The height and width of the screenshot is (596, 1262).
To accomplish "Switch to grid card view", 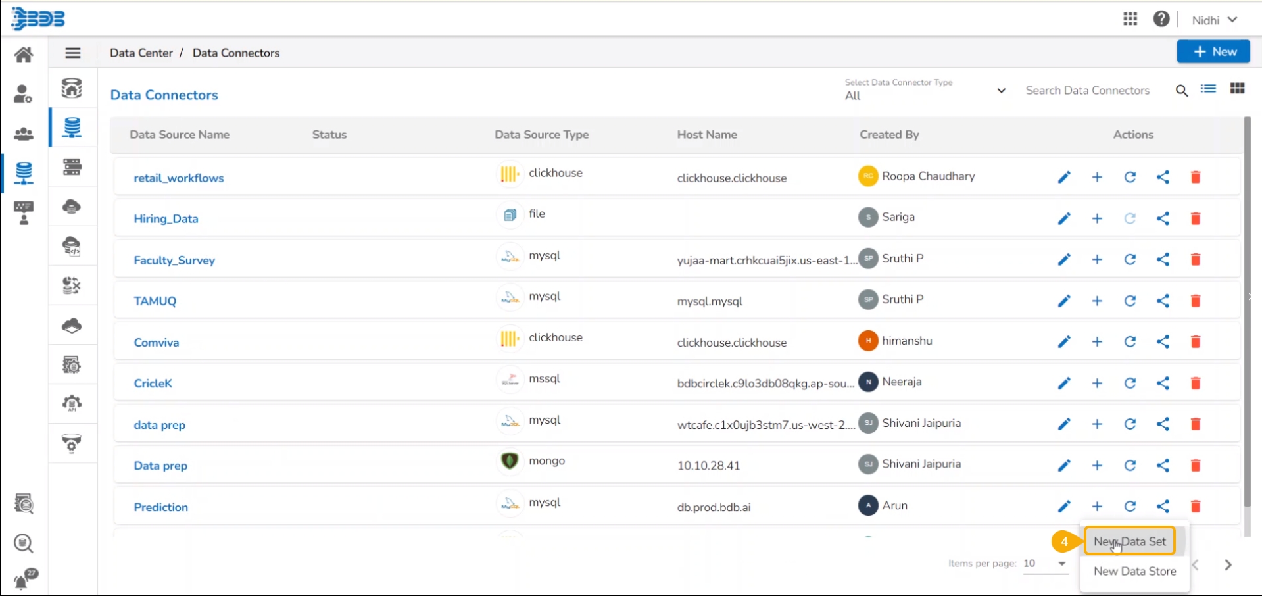I will point(1237,89).
